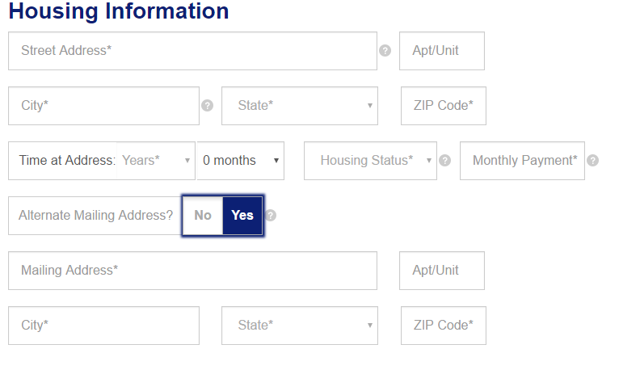Click the first City input field
The image size is (619, 370).
[103, 106]
